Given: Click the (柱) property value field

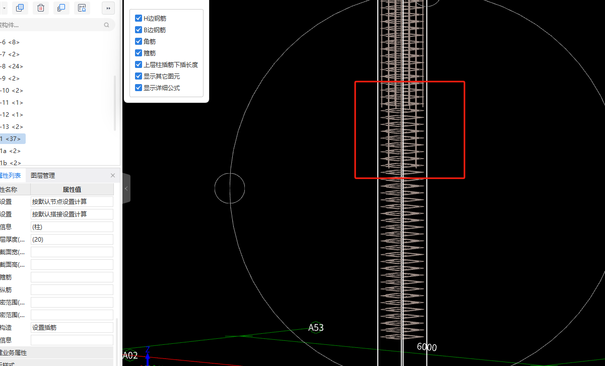Looking at the screenshot, I should tap(72, 227).
